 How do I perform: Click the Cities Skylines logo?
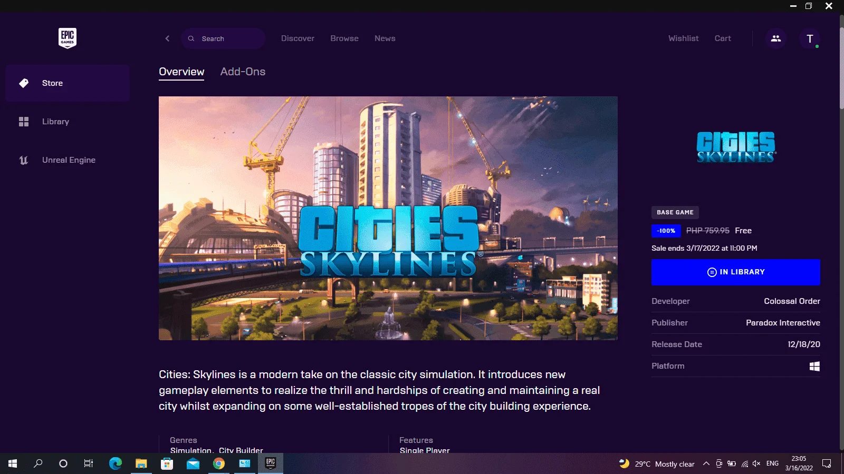tap(736, 147)
